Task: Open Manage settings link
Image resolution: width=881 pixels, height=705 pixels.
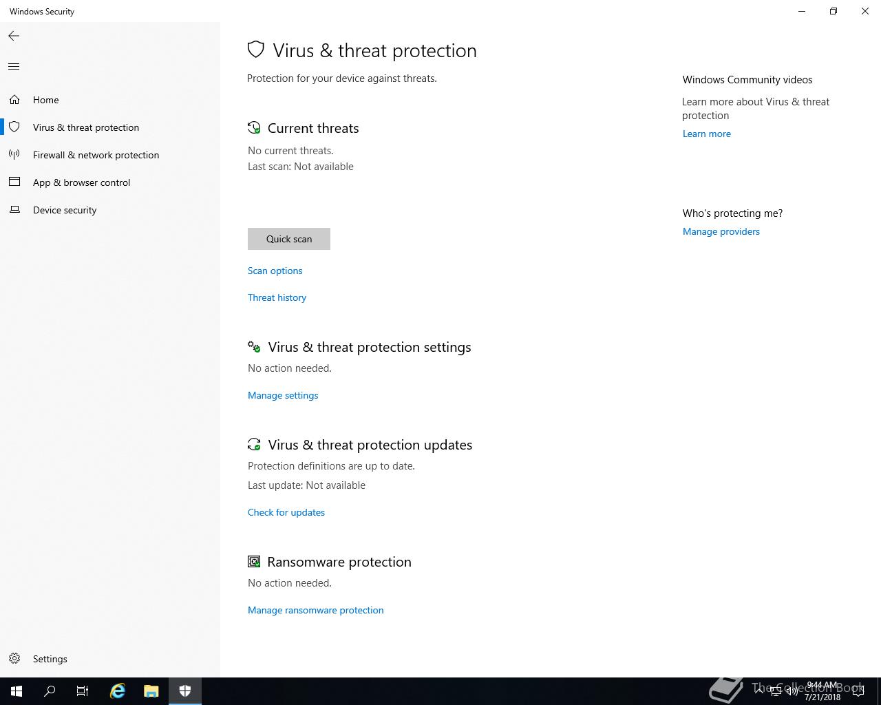Action: pos(283,395)
